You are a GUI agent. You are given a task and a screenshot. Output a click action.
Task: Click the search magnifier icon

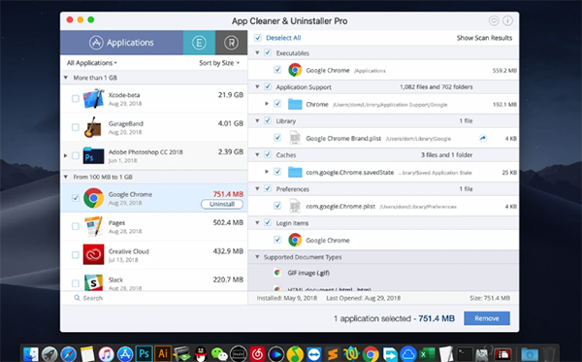(x=77, y=298)
